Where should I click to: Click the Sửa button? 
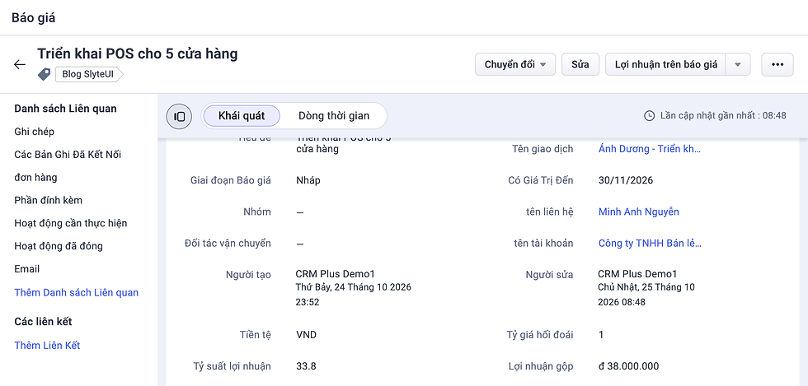pyautogui.click(x=580, y=64)
